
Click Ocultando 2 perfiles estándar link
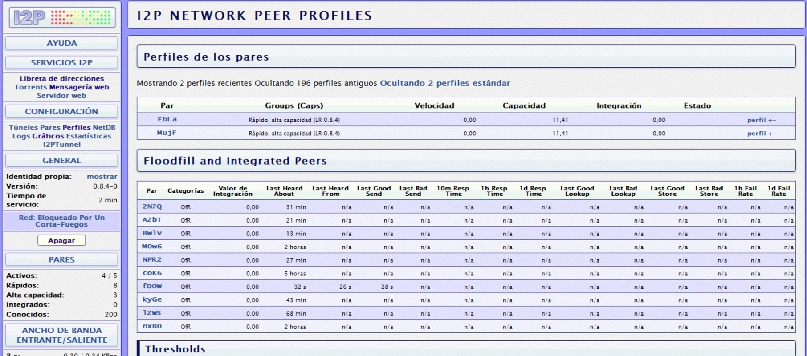pos(445,83)
